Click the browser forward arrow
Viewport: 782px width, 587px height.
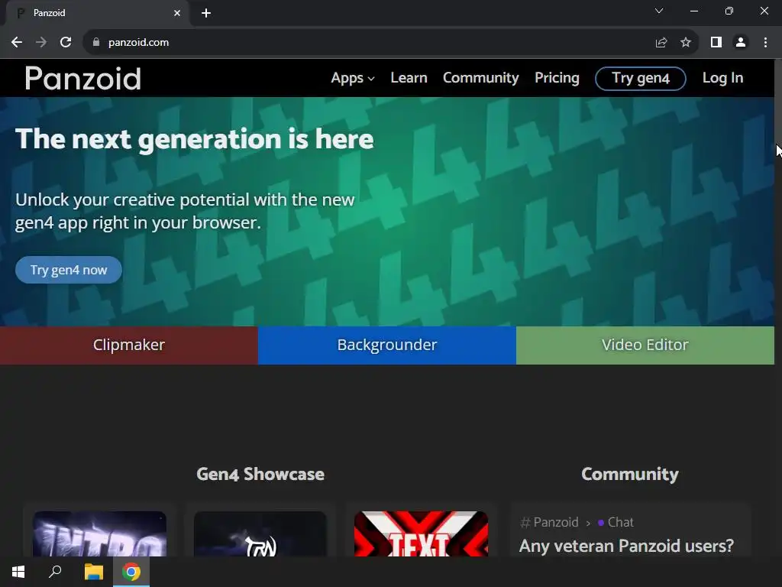tap(41, 43)
